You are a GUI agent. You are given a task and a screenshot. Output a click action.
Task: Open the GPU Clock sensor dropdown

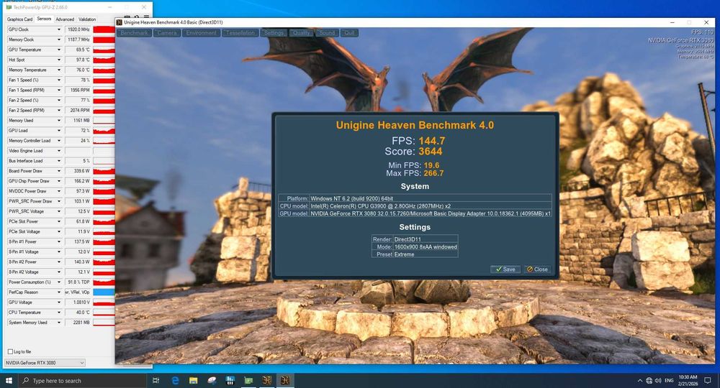coord(59,29)
